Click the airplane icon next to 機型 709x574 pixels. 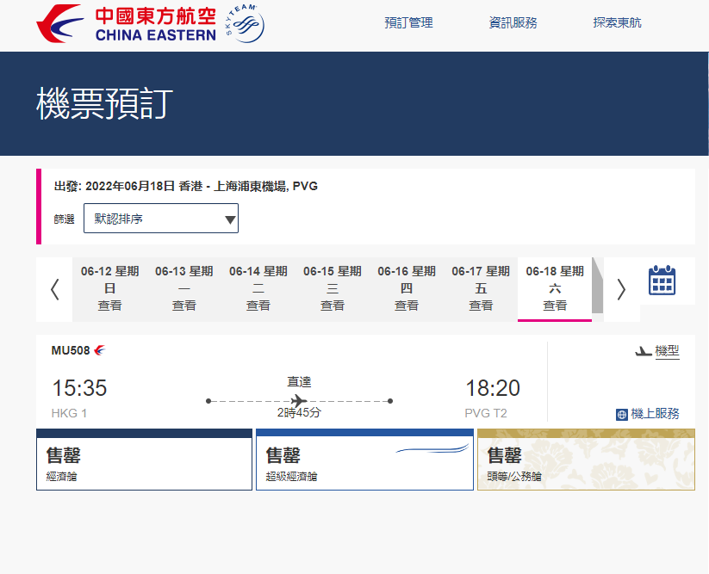click(643, 351)
